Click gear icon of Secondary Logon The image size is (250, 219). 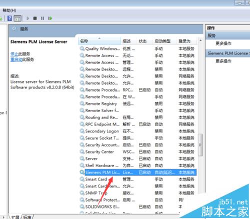82,131
